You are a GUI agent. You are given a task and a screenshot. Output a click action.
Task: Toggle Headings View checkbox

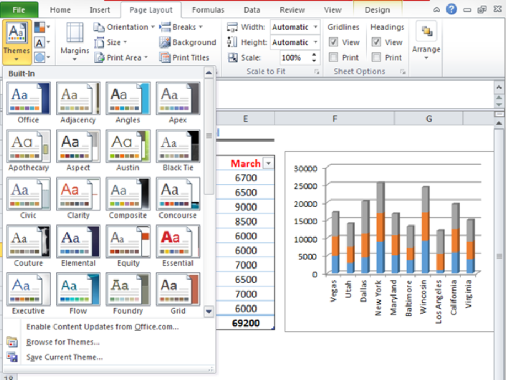click(x=376, y=42)
